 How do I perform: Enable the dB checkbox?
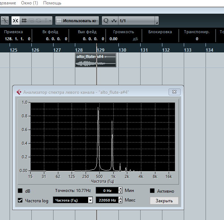[x=20, y=190]
